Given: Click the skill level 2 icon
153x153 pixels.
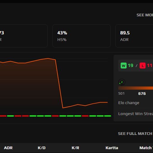Looking at the screenshot, I should [122, 82].
